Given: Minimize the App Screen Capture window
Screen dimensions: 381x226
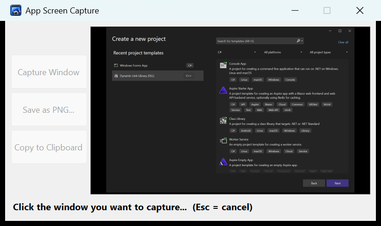Looking at the screenshot, I should click(295, 11).
